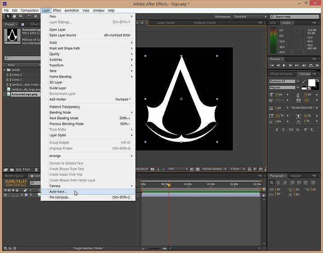Select AssassinLogo.png in Project panel
323x253 pixels.
24,94
